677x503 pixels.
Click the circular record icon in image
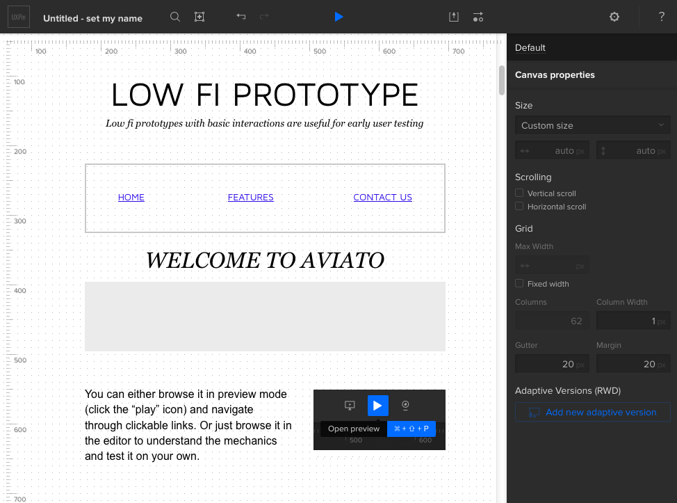[x=405, y=405]
